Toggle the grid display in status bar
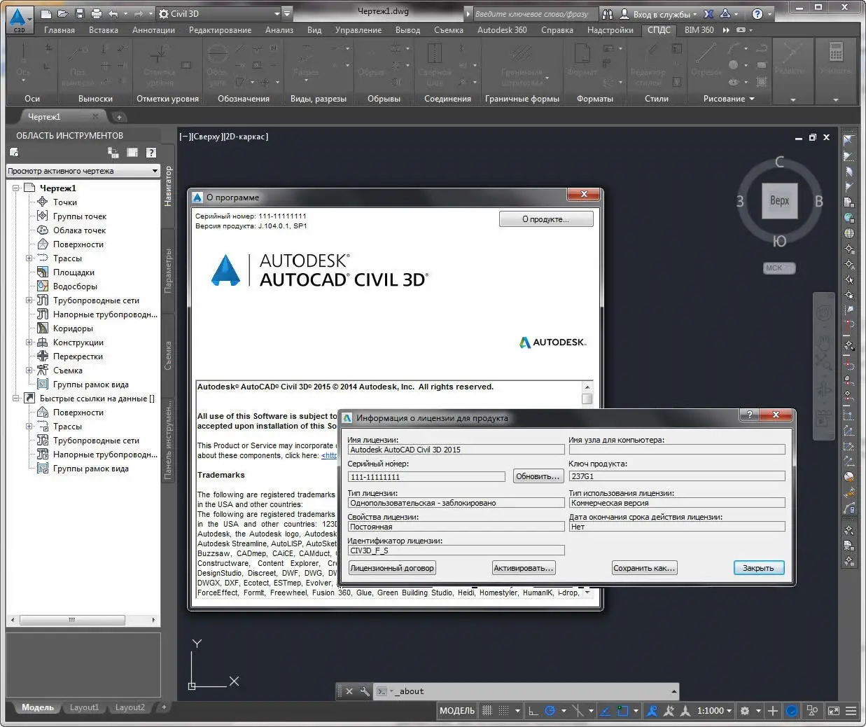This screenshot has width=866, height=727. point(487,711)
